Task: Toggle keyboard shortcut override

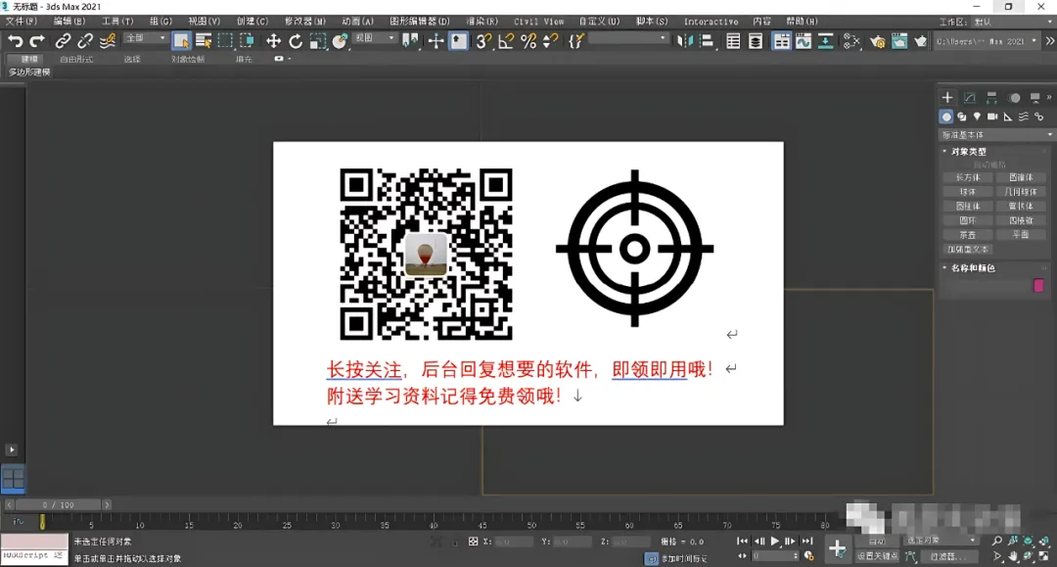Action: coord(458,41)
